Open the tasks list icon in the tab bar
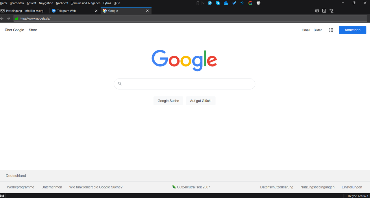Image resolution: width=370 pixels, height=198 pixels. [324, 11]
